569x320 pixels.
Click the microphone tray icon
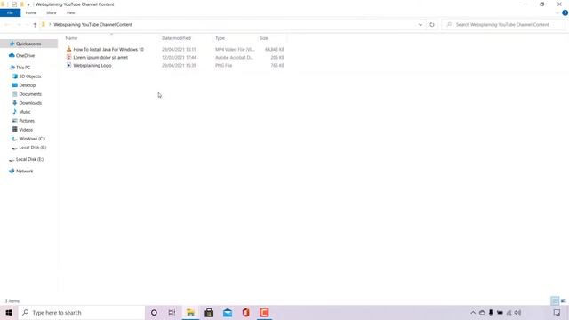(491, 312)
